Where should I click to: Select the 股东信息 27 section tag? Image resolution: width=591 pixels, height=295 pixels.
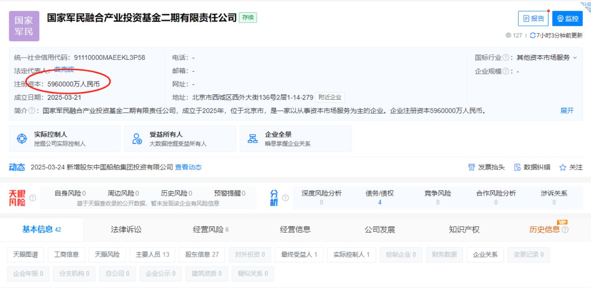tap(202, 255)
